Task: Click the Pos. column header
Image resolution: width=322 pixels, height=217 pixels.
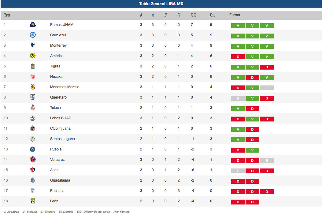Action: 7,15
